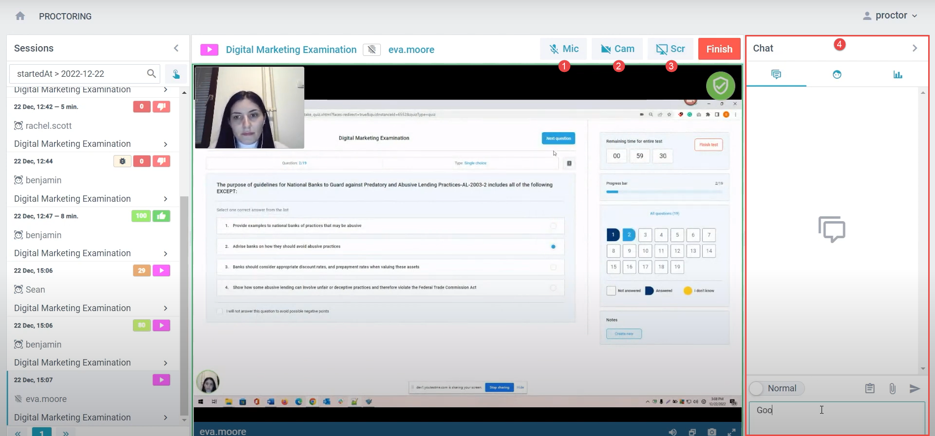
Task: Click the clipboard template icon in chat
Action: click(x=870, y=388)
